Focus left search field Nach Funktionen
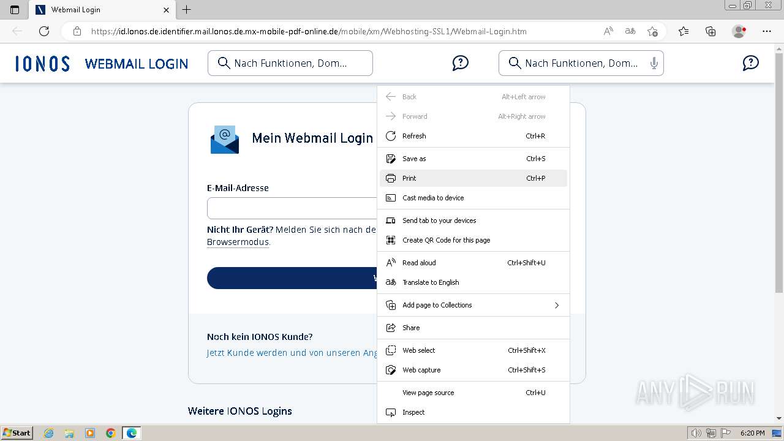Image resolution: width=784 pixels, height=441 pixels. (290, 63)
